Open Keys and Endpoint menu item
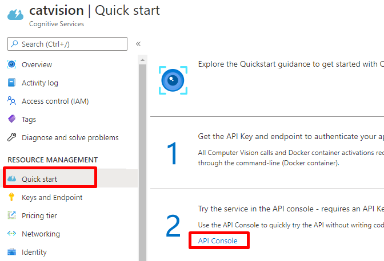 tap(52, 197)
